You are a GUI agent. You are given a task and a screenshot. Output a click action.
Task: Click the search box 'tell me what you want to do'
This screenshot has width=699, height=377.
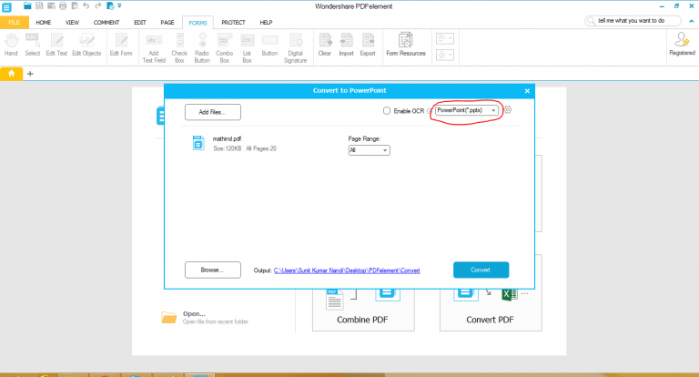point(633,21)
